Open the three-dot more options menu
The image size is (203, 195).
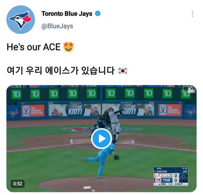click(193, 14)
